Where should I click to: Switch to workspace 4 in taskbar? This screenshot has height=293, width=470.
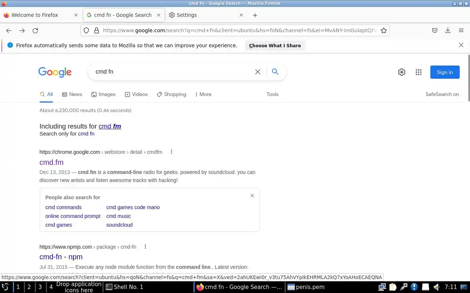click(51, 287)
